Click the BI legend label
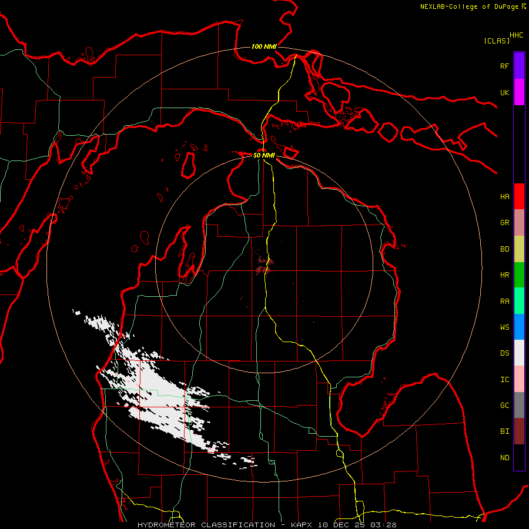Viewport: 529px width, 529px height. (504, 431)
